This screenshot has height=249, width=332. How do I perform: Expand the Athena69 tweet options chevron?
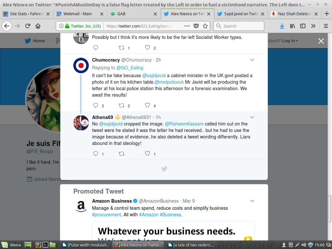click(252, 117)
